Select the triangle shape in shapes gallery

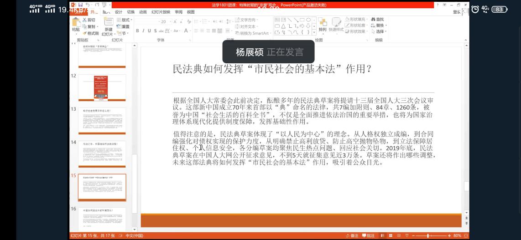click(283, 26)
